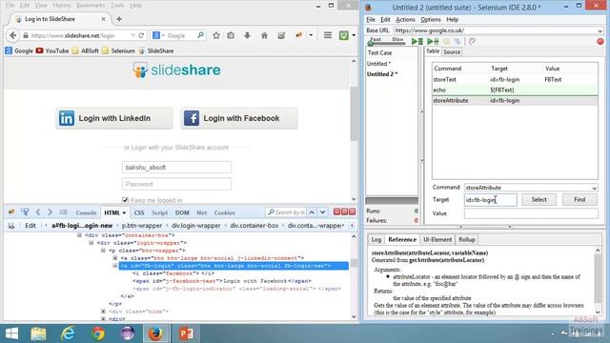This screenshot has height=343, width=610.
Task: Collapse the div container-box node
Action: click(79, 235)
